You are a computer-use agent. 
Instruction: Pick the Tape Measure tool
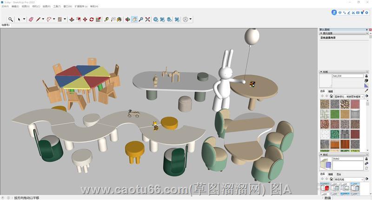point(106,19)
